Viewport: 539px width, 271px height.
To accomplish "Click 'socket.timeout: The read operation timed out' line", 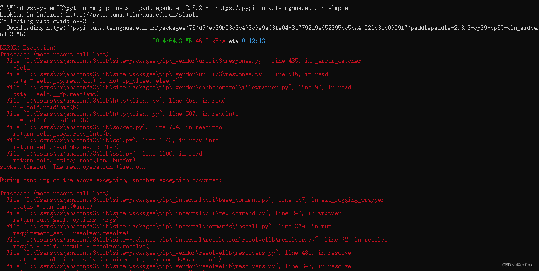I will pyautogui.click(x=73, y=167).
